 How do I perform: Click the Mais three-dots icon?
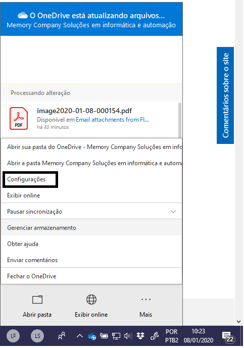[146, 300]
